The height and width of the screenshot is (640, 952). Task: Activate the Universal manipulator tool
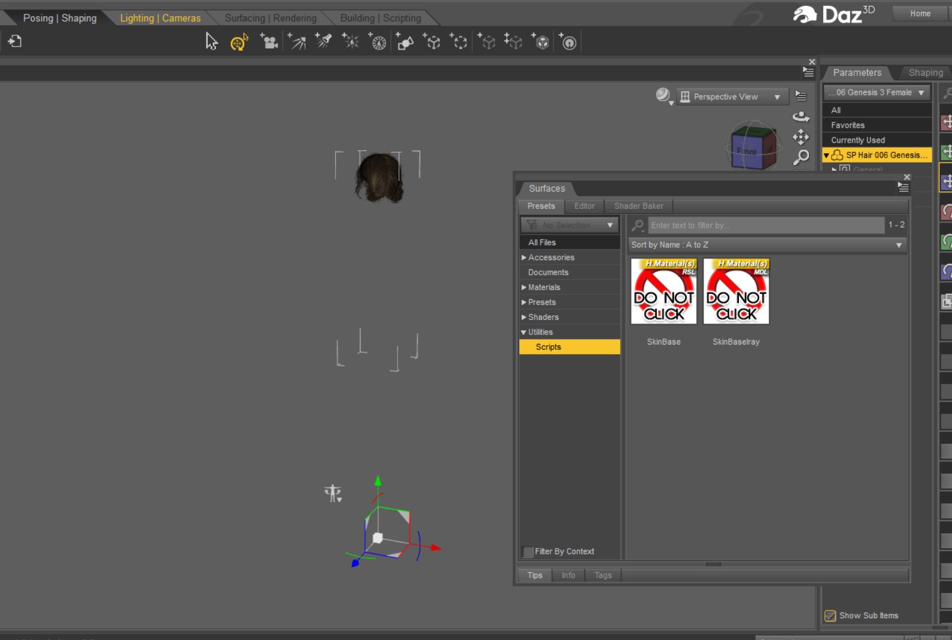tap(239, 42)
